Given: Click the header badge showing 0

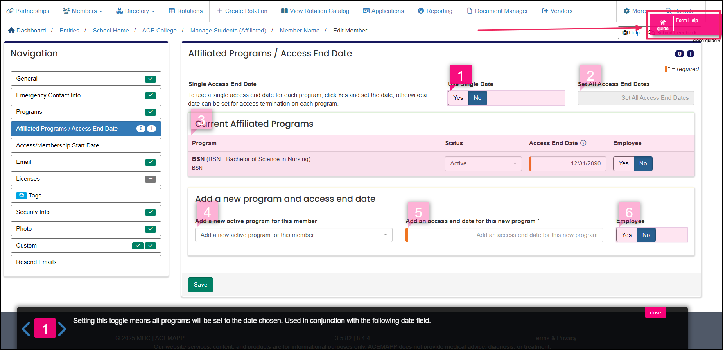Looking at the screenshot, I should (680, 54).
